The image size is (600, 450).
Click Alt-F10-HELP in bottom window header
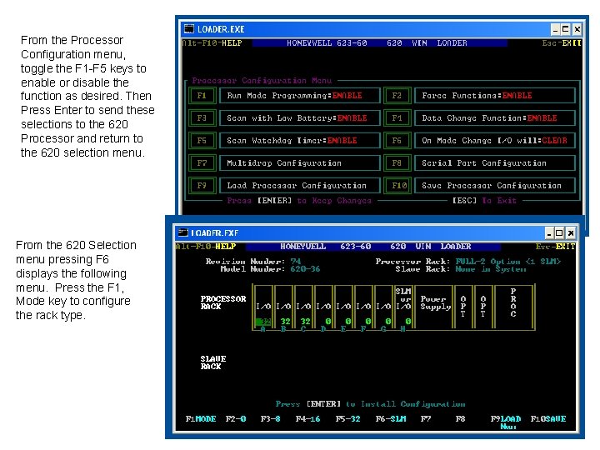(x=206, y=247)
